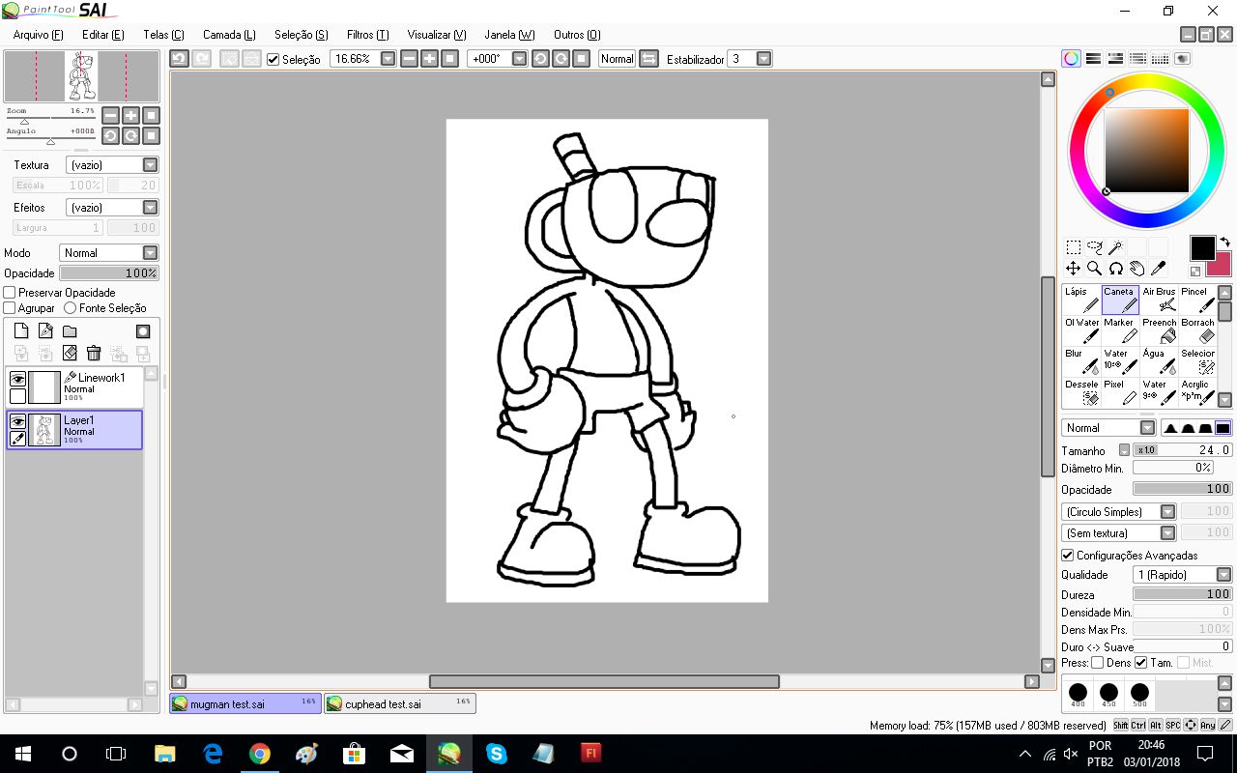Hide the Linework1 layer

point(17,379)
